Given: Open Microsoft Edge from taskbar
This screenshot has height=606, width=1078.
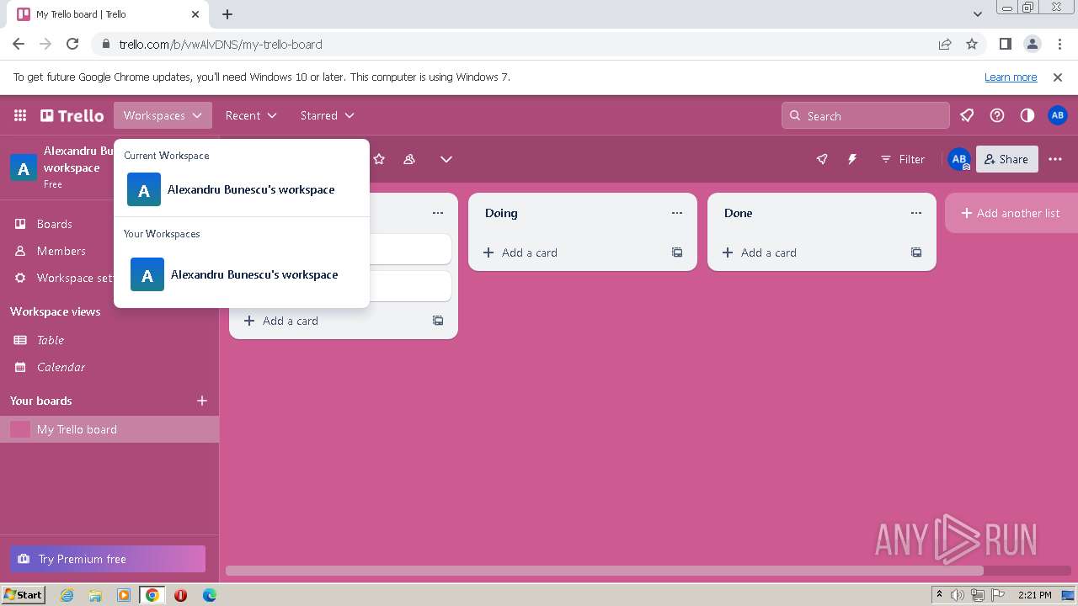Looking at the screenshot, I should [209, 595].
